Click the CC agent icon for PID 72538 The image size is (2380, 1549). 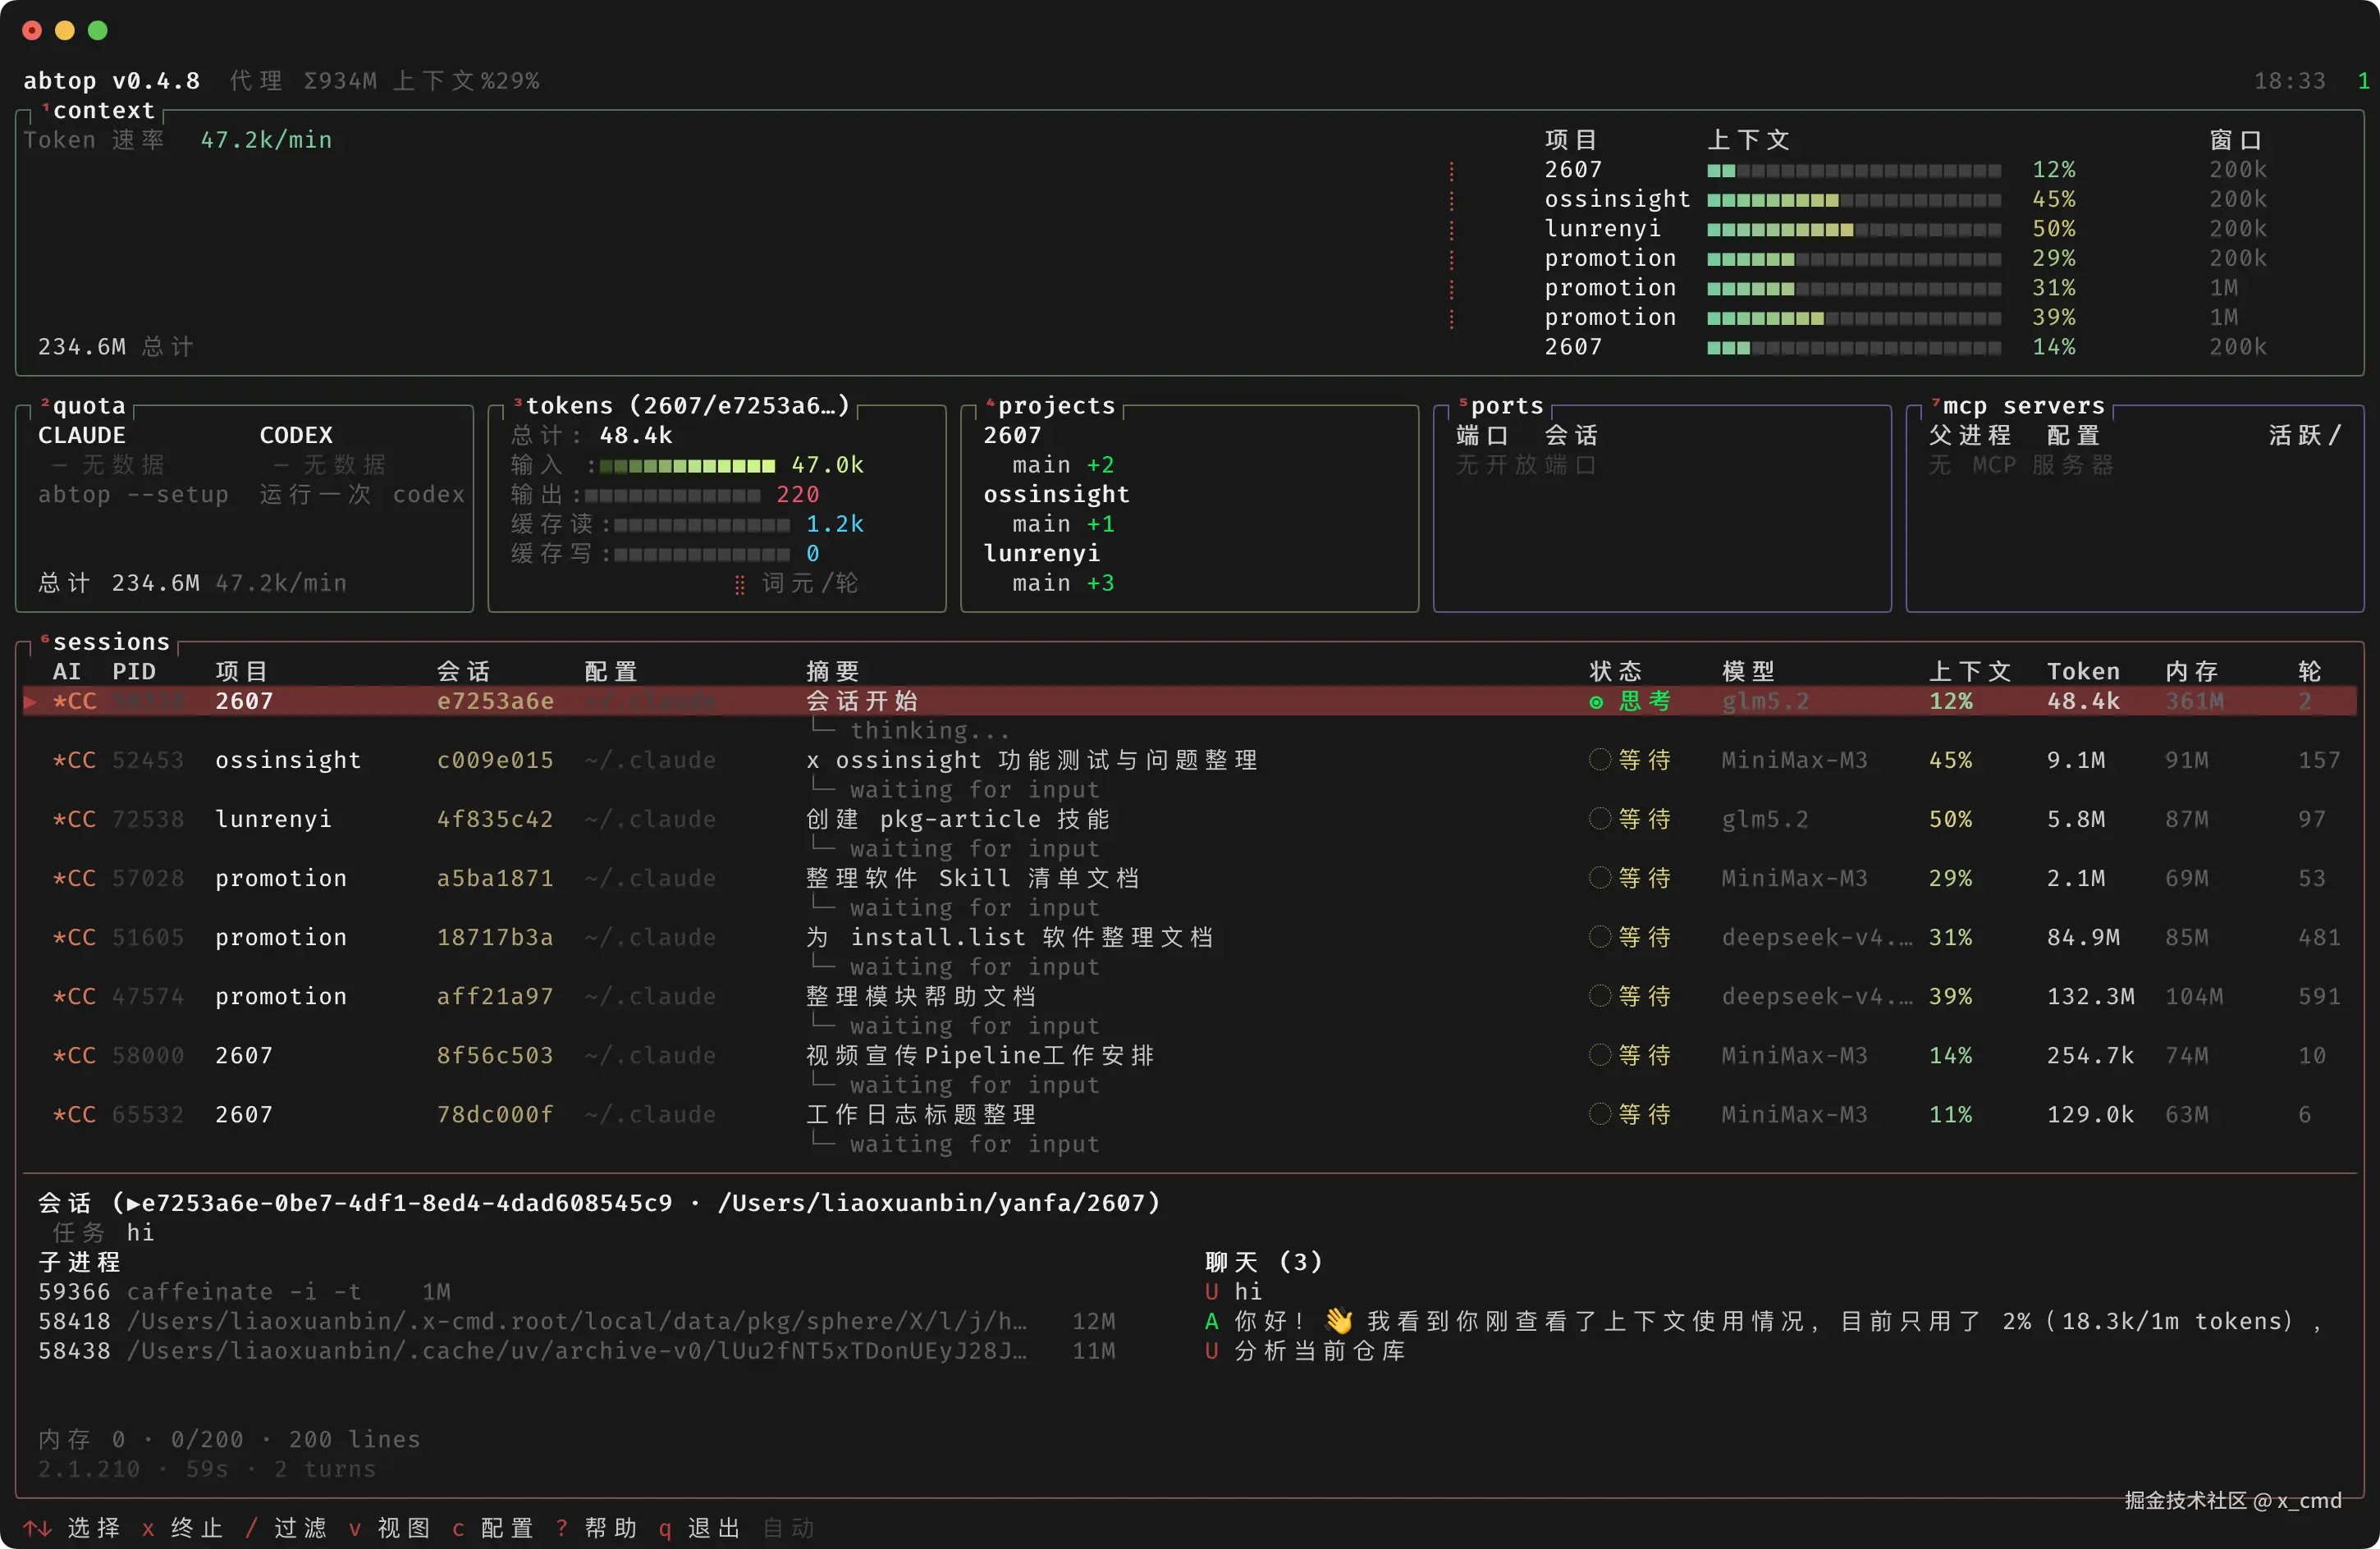(x=75, y=819)
